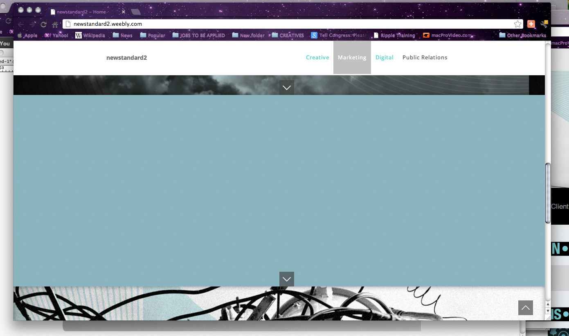Click the page vertical scrollbar thumb
569x336 pixels.
548,193
